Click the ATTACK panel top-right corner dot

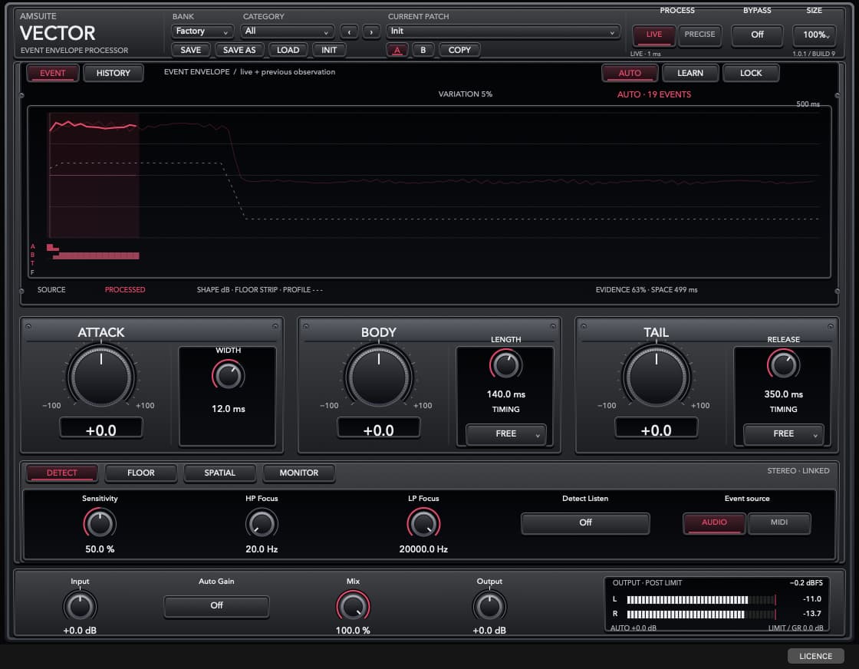(275, 326)
